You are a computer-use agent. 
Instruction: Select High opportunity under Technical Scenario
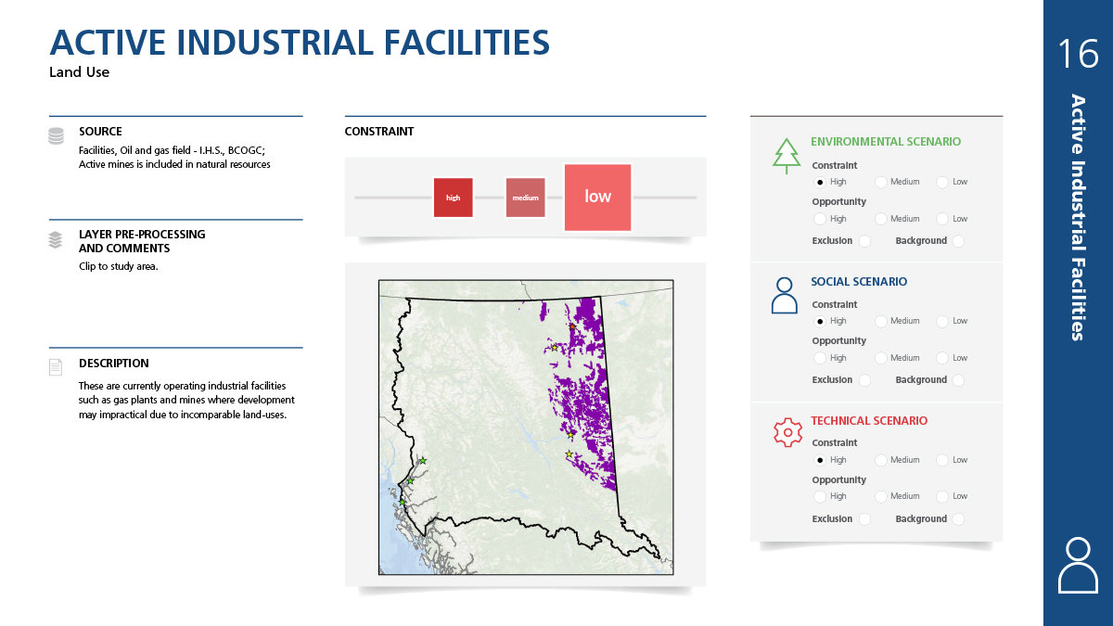tap(819, 496)
